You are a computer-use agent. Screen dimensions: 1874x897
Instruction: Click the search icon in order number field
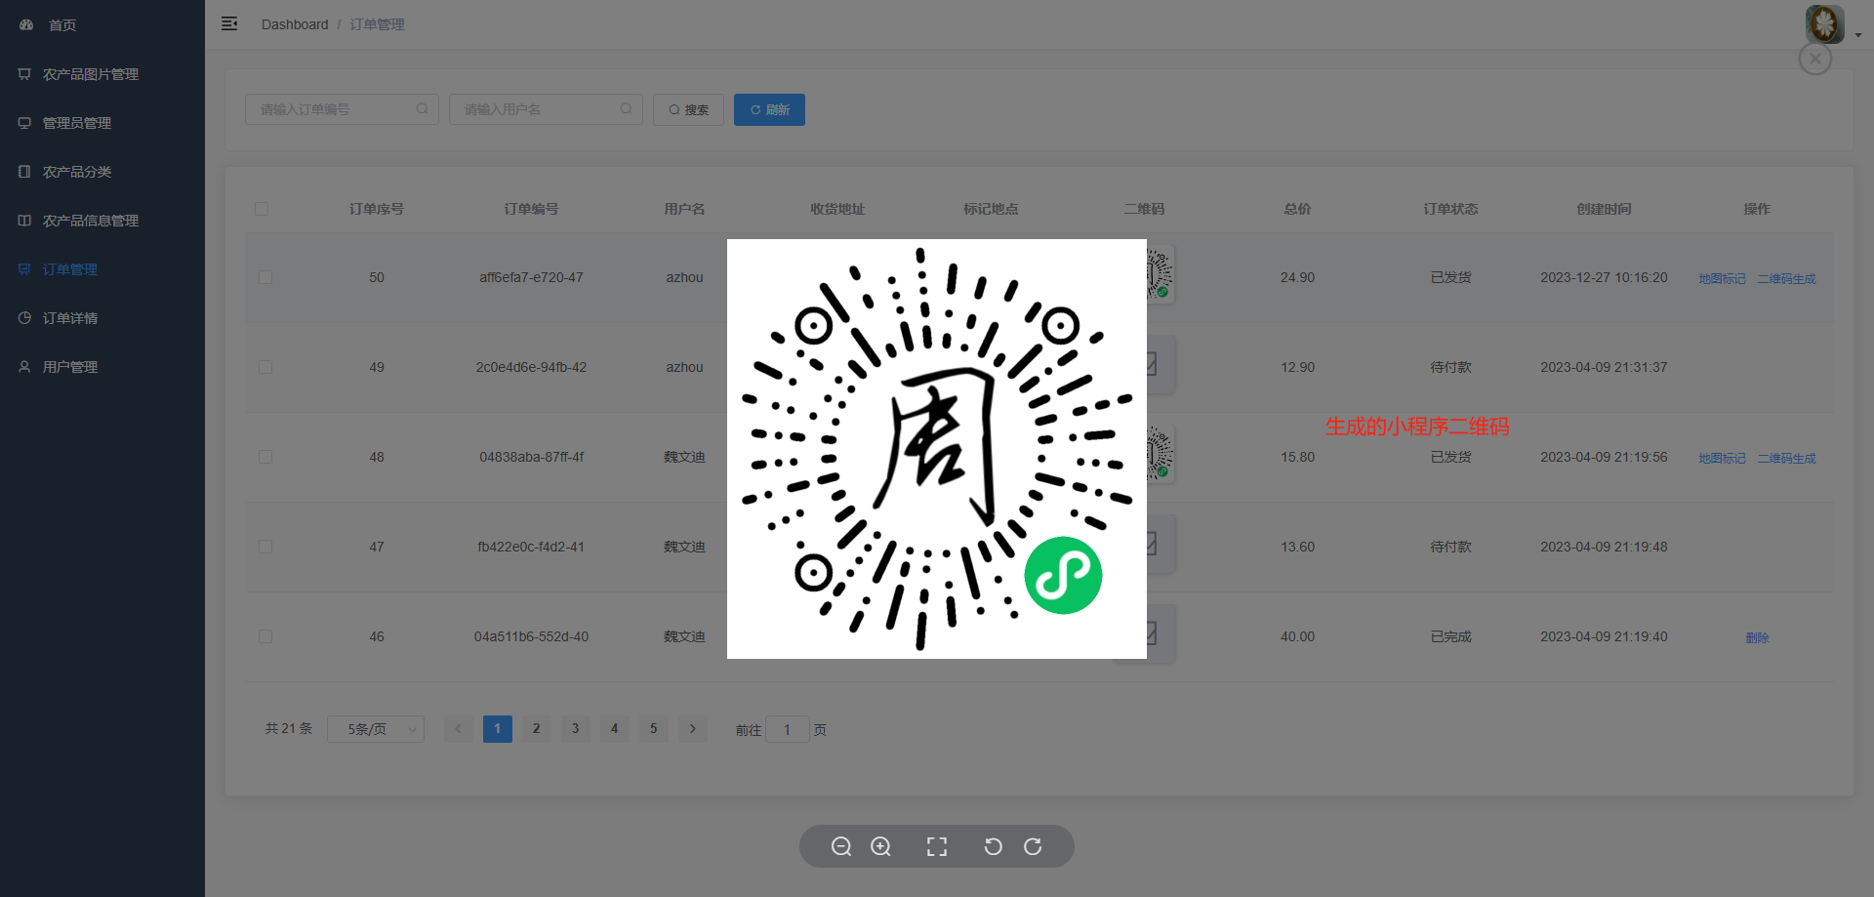point(422,109)
